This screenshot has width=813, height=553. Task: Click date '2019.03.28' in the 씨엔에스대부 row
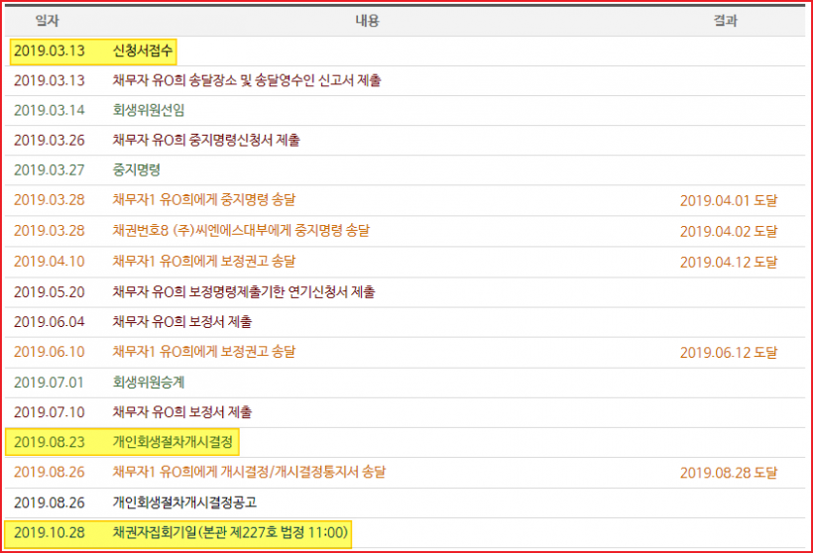click(x=50, y=231)
